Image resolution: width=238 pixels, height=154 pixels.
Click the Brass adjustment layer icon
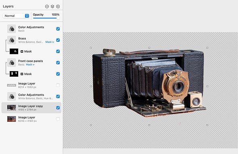pos(12,40)
